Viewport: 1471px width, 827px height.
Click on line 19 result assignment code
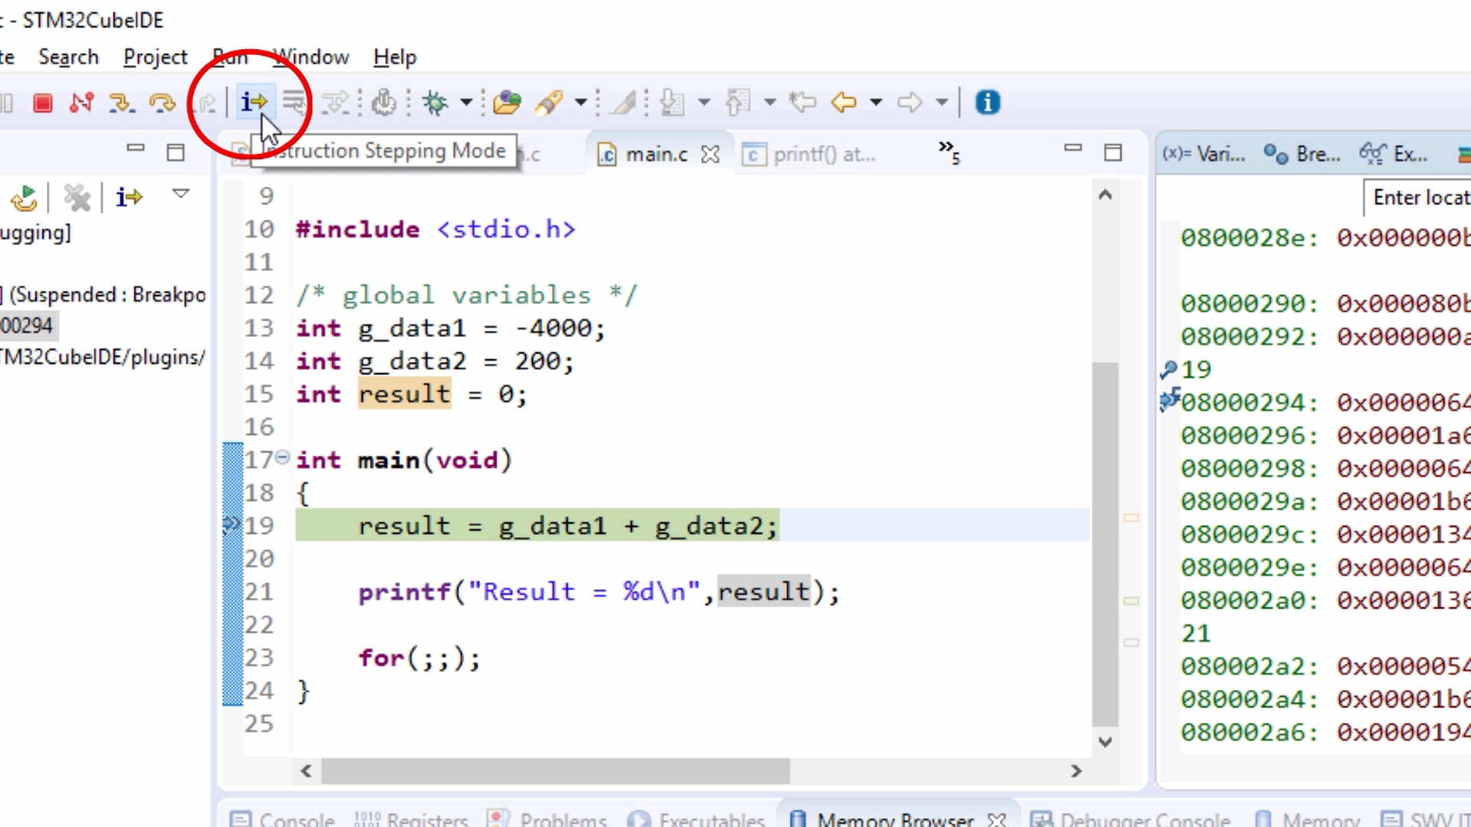coord(568,526)
